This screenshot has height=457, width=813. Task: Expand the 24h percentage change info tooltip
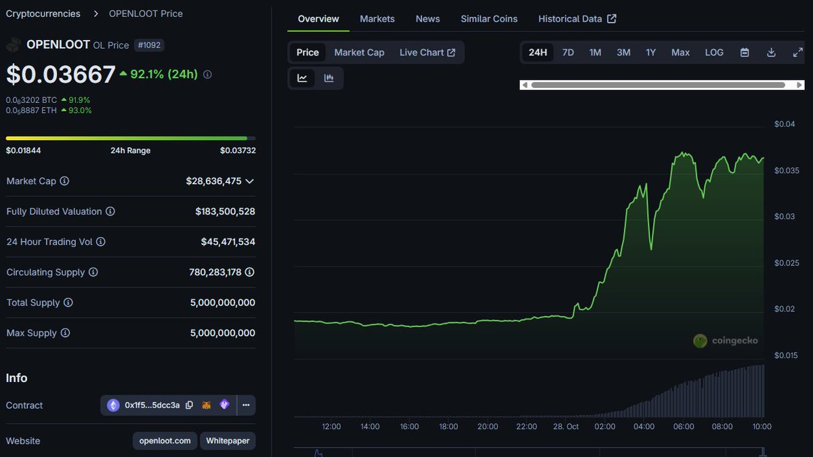(207, 74)
